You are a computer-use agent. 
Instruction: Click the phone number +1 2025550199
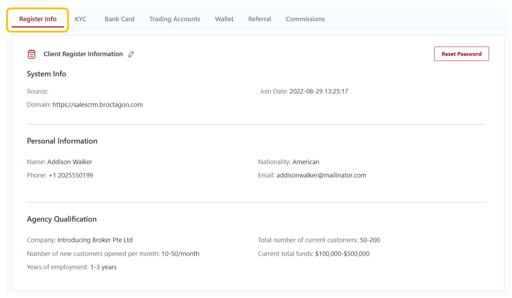71,175
